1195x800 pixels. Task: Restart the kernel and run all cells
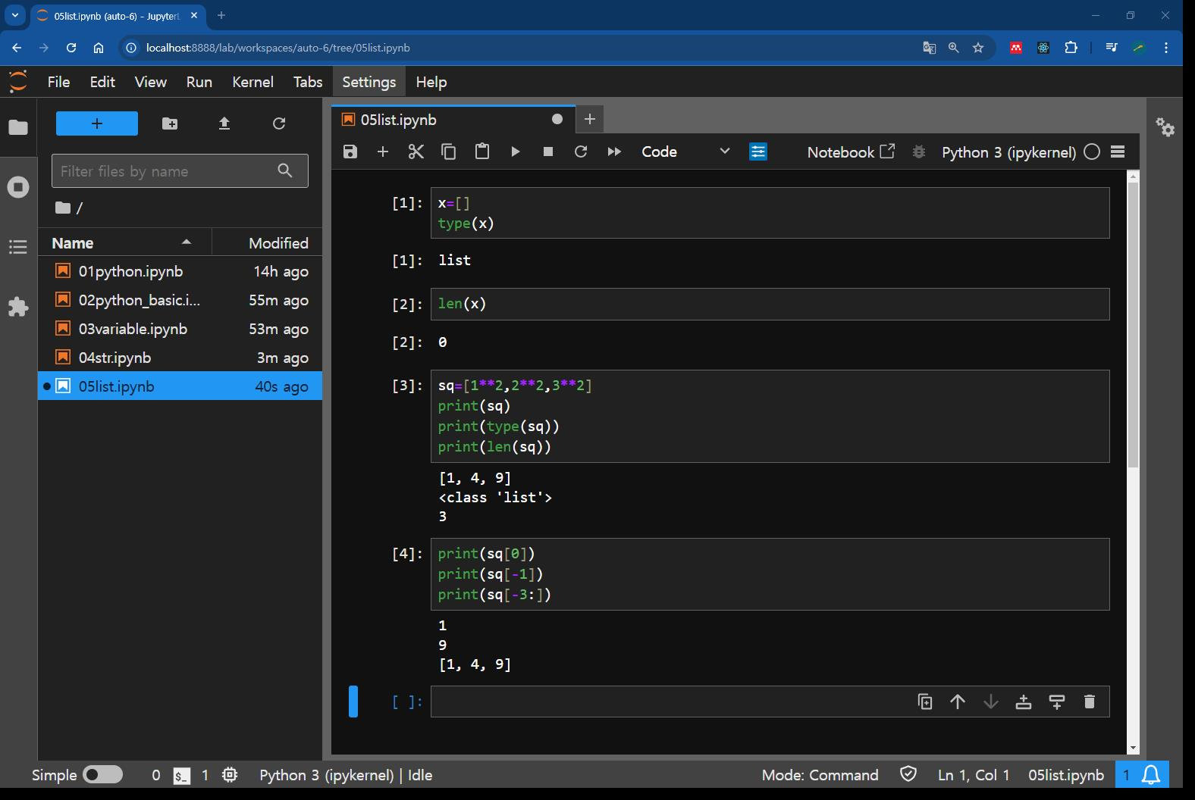[614, 152]
